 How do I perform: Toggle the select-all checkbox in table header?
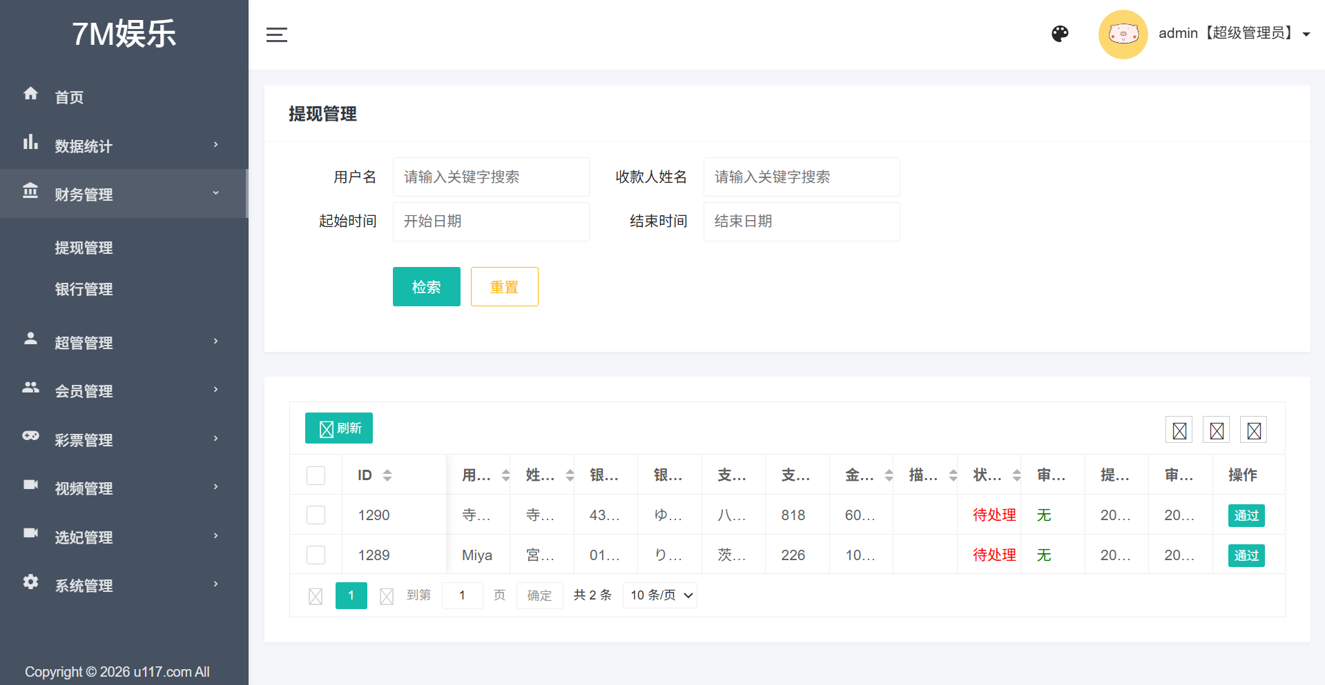click(316, 475)
